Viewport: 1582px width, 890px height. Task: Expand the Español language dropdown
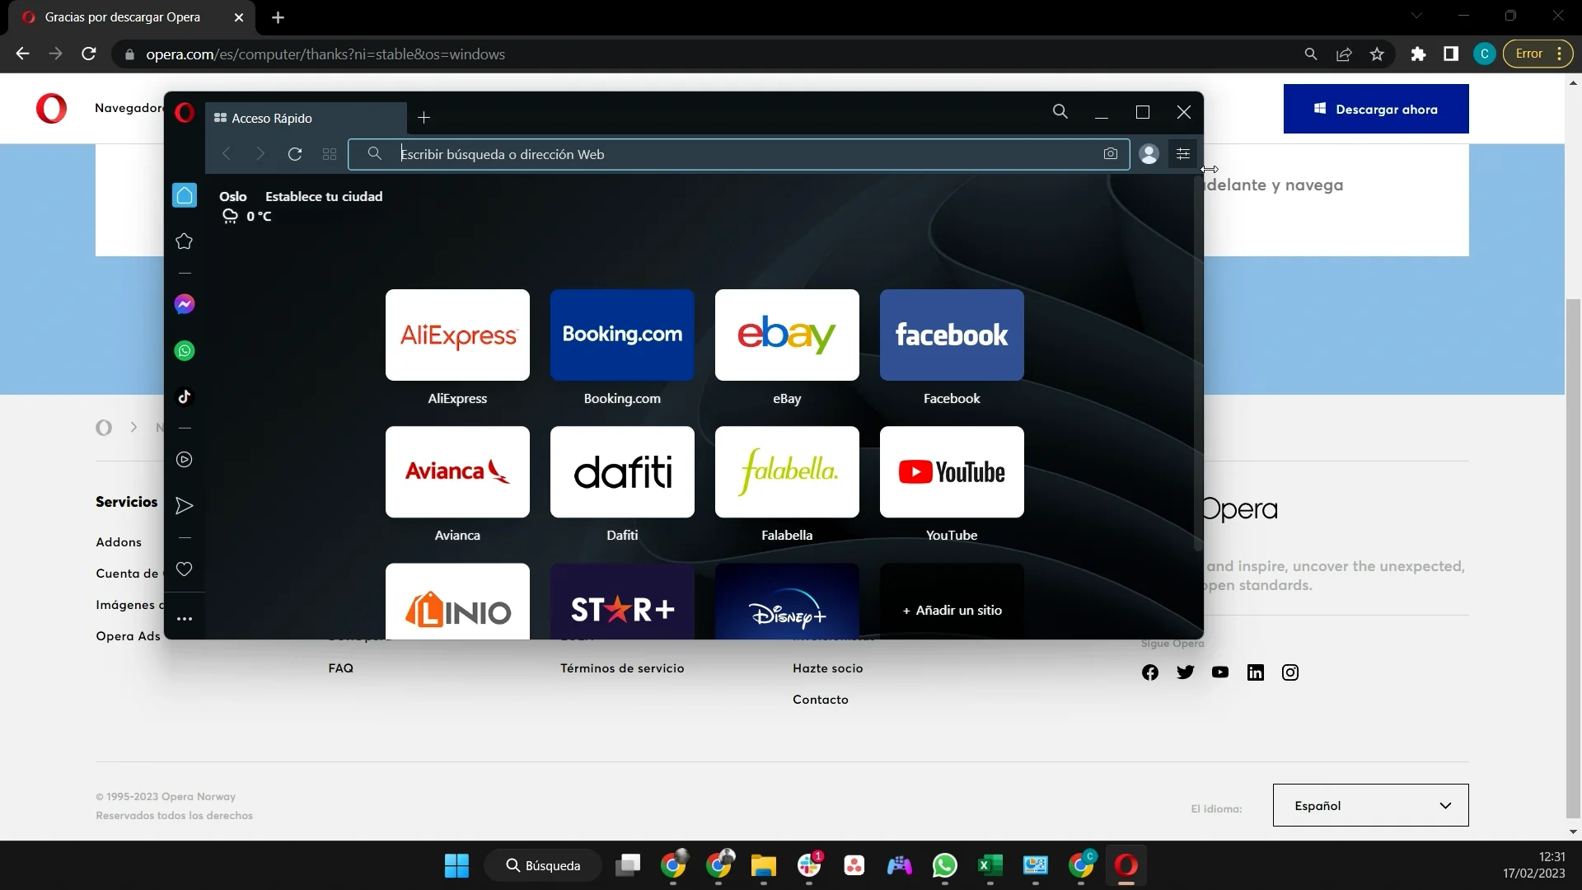tap(1371, 805)
